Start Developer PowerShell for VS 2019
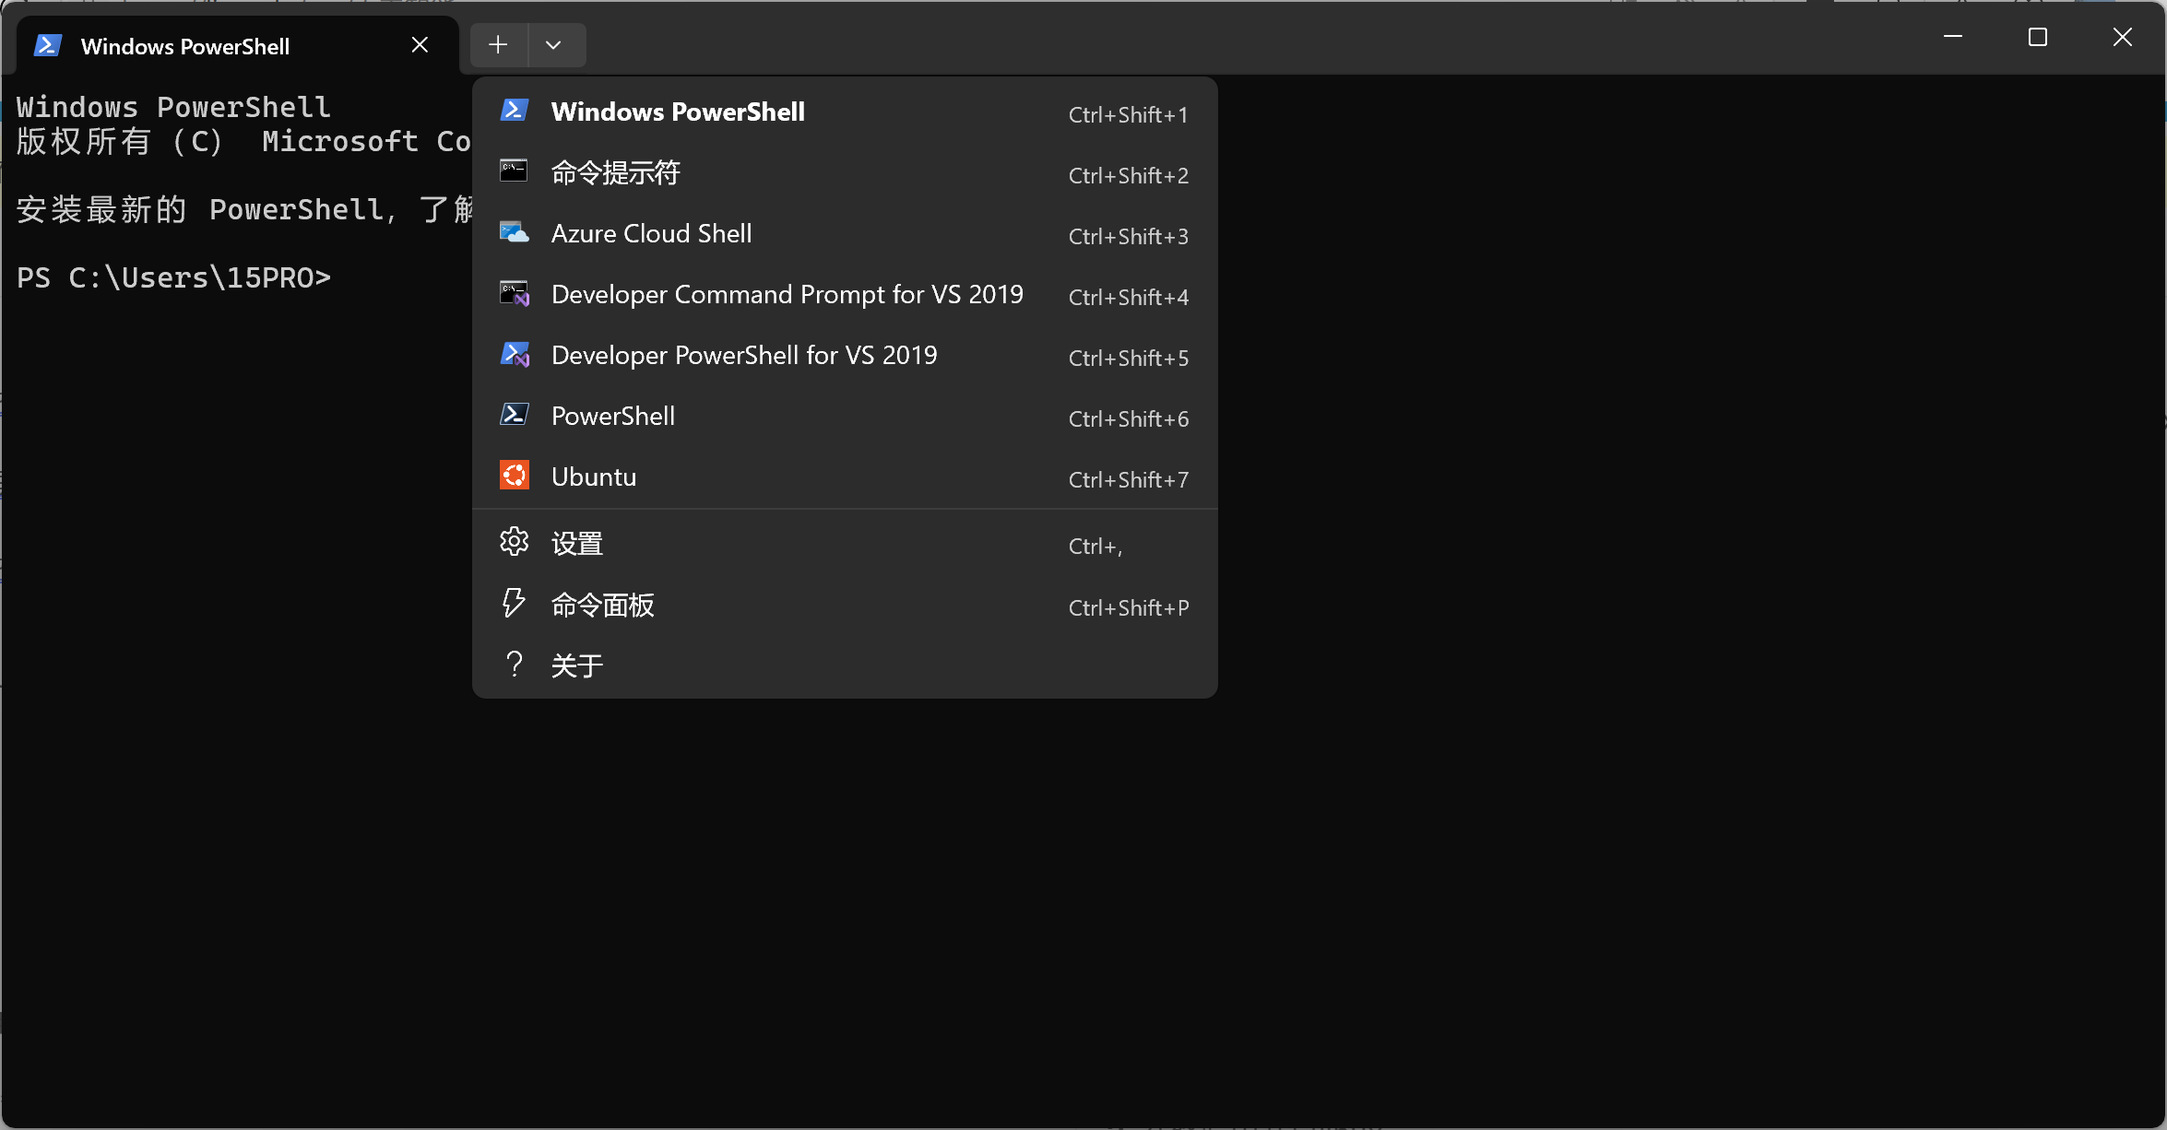This screenshot has width=2167, height=1130. (x=845, y=355)
